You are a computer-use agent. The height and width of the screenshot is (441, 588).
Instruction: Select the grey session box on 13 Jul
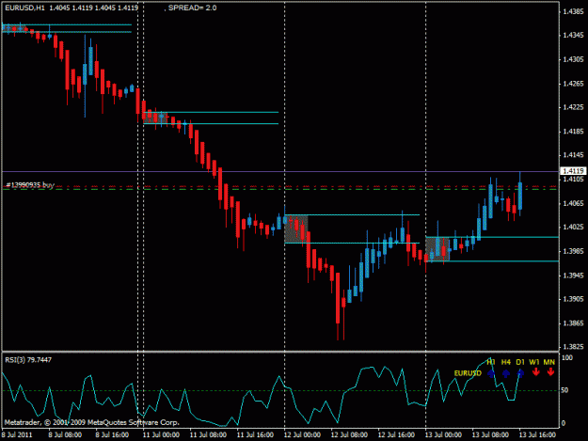(437, 249)
